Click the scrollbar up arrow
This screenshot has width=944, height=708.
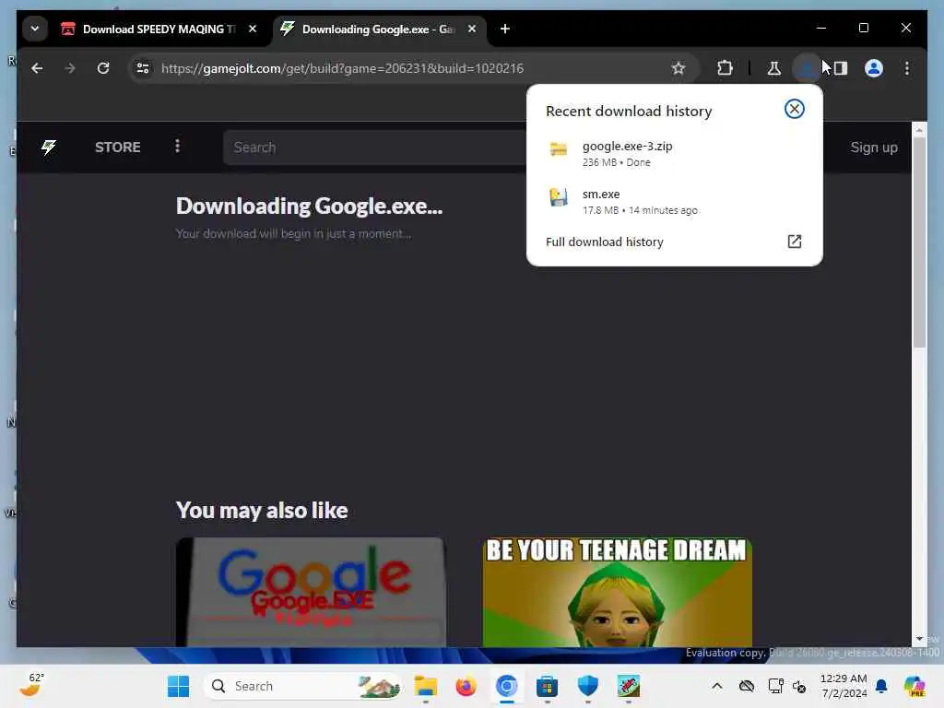pyautogui.click(x=919, y=129)
